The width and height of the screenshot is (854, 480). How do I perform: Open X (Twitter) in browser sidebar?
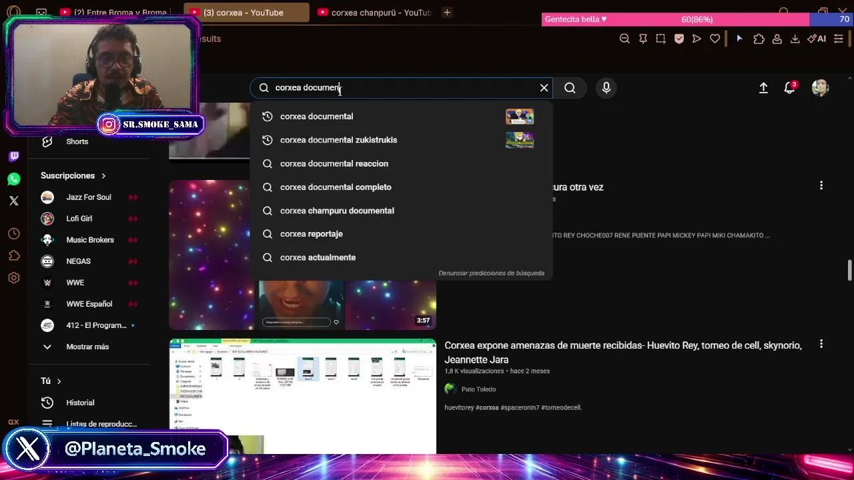click(14, 201)
